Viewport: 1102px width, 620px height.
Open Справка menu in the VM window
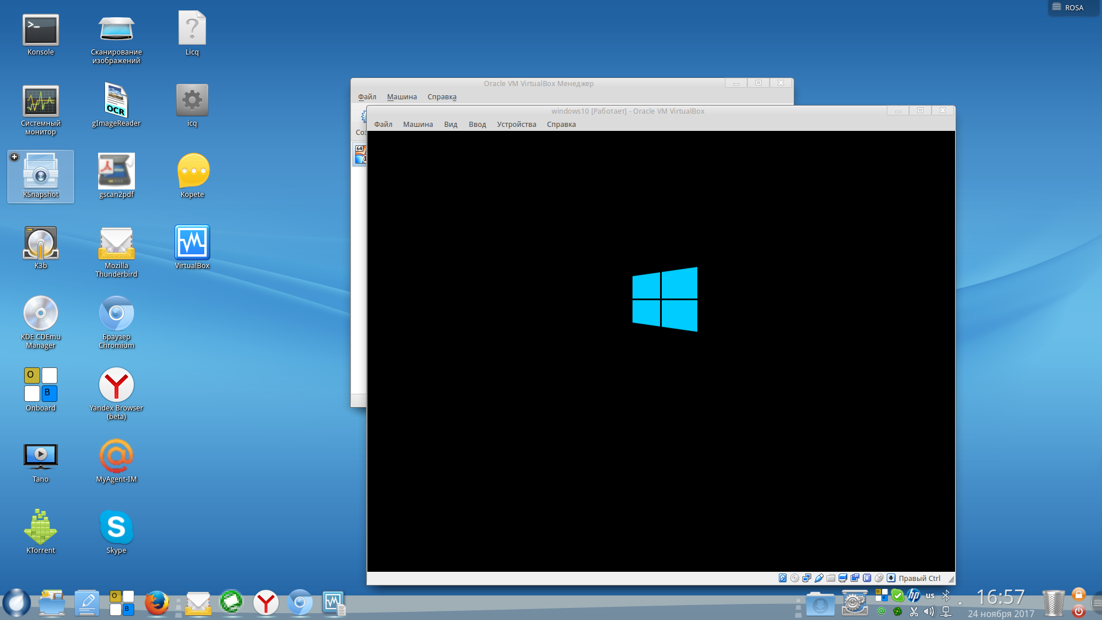click(x=561, y=125)
